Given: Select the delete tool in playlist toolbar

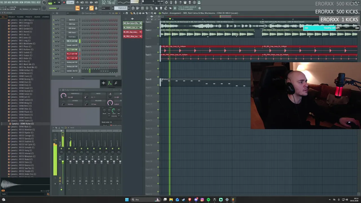Looking at the screenshot, I should coord(137,13).
